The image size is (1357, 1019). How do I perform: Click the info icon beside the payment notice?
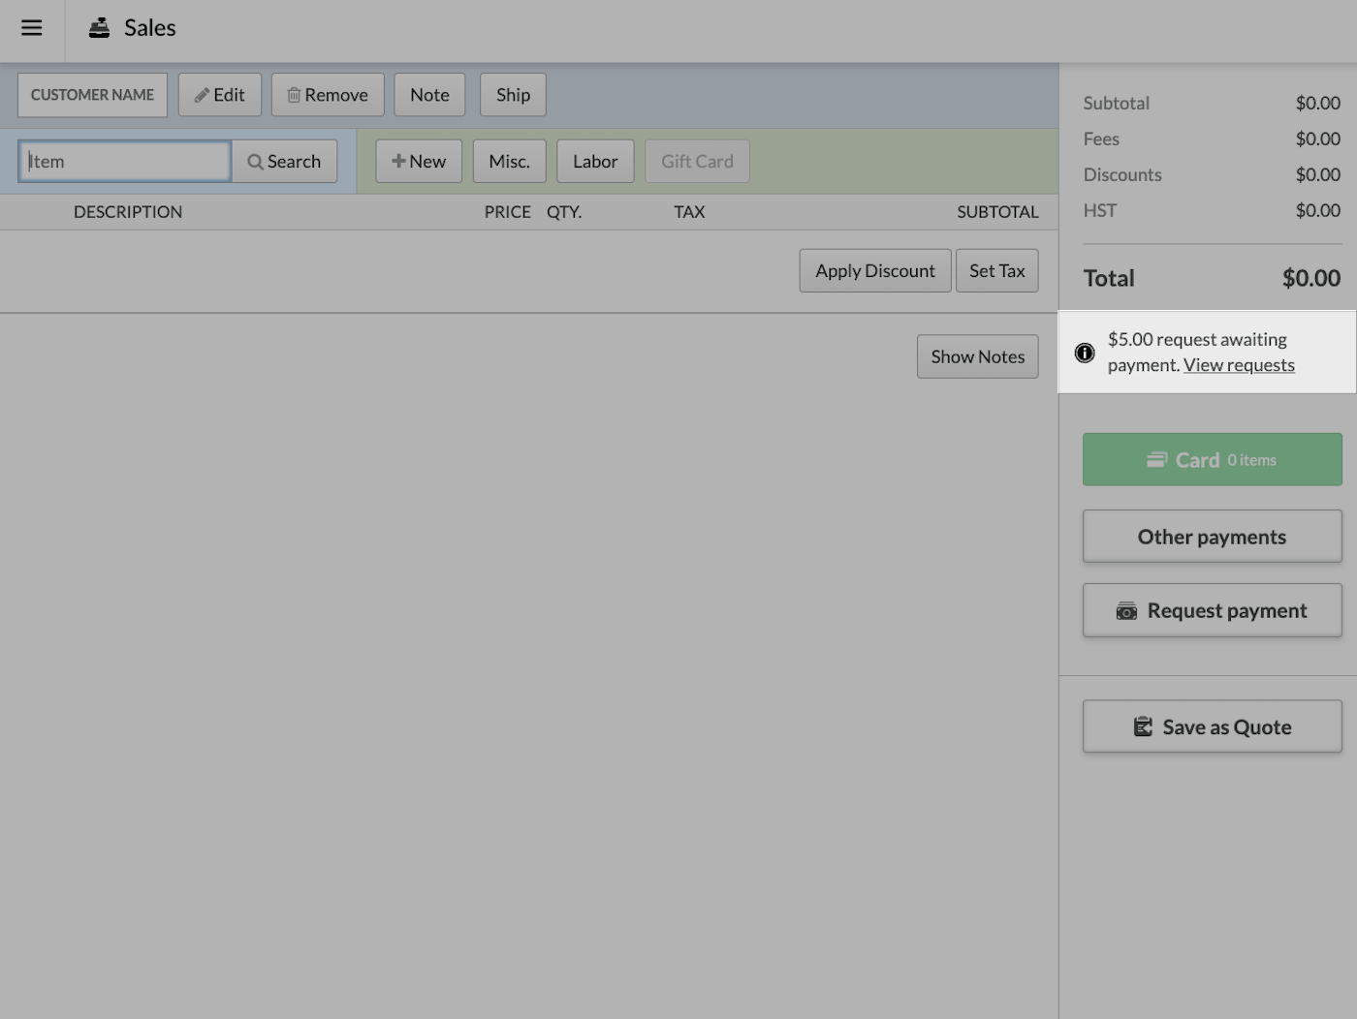pyautogui.click(x=1084, y=353)
